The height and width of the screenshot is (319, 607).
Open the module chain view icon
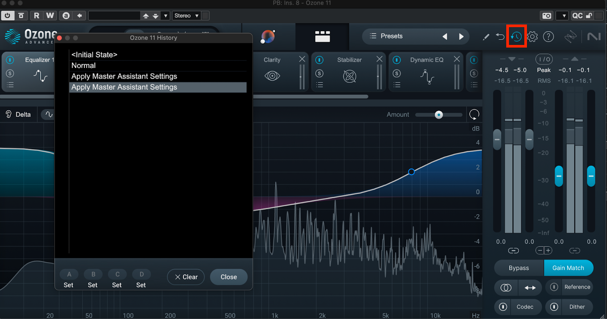coord(322,36)
